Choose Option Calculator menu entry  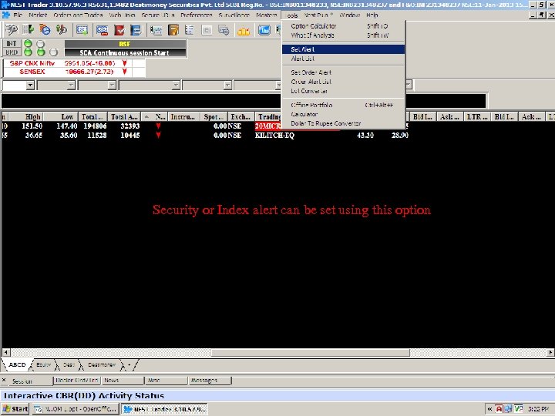click(343, 26)
